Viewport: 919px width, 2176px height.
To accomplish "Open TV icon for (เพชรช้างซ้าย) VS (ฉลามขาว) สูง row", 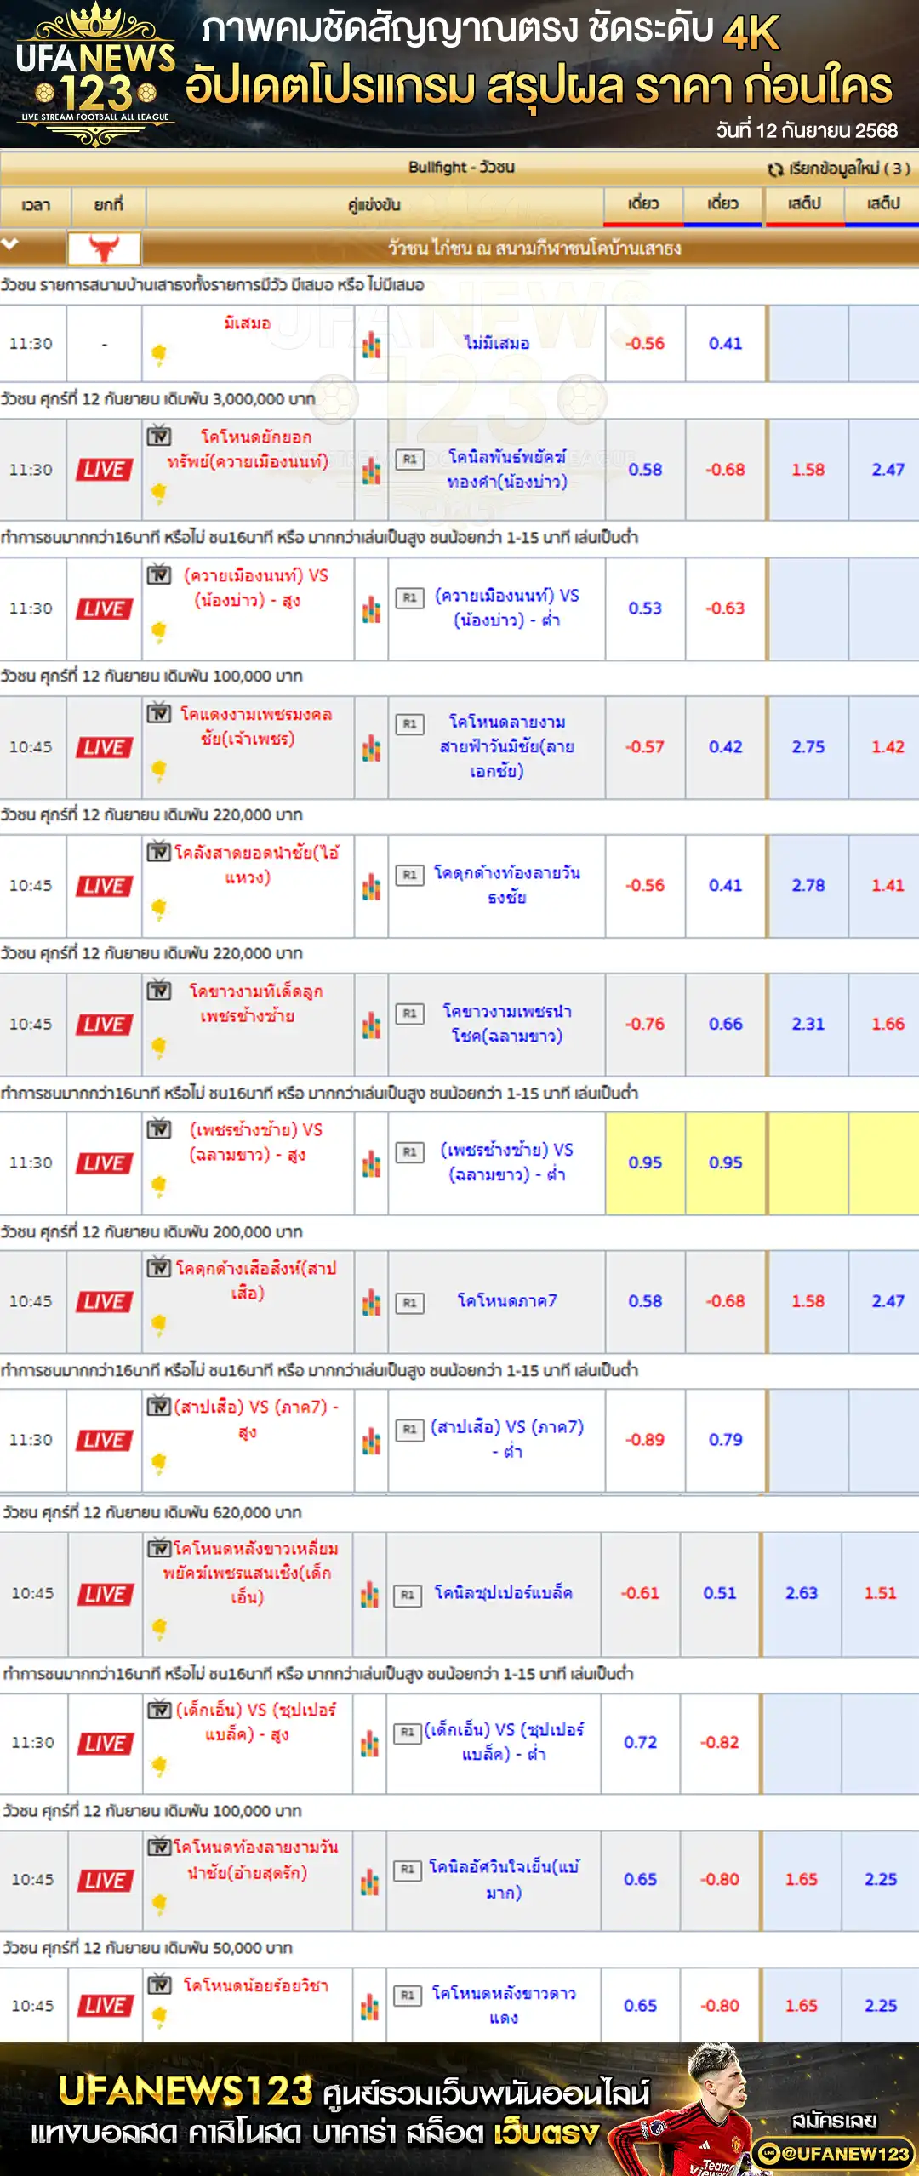I will pyautogui.click(x=159, y=1129).
